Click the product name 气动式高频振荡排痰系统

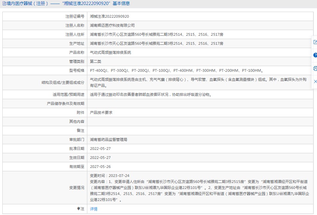(110, 53)
